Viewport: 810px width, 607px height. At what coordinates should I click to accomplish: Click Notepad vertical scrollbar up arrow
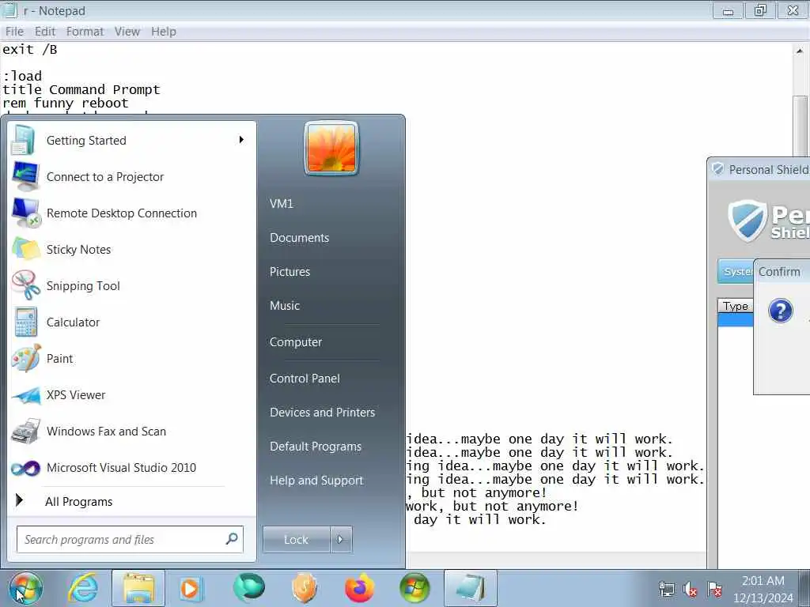click(799, 51)
